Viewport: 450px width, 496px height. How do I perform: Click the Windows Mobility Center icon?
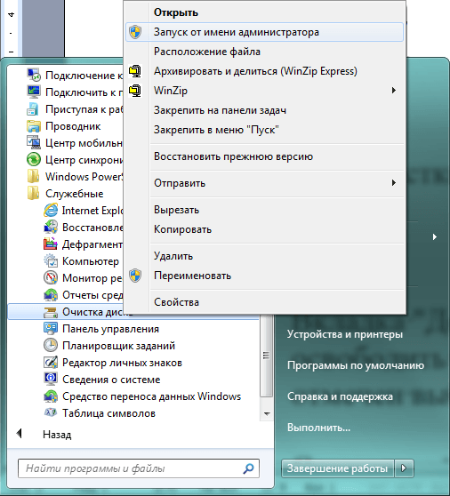click(34, 142)
